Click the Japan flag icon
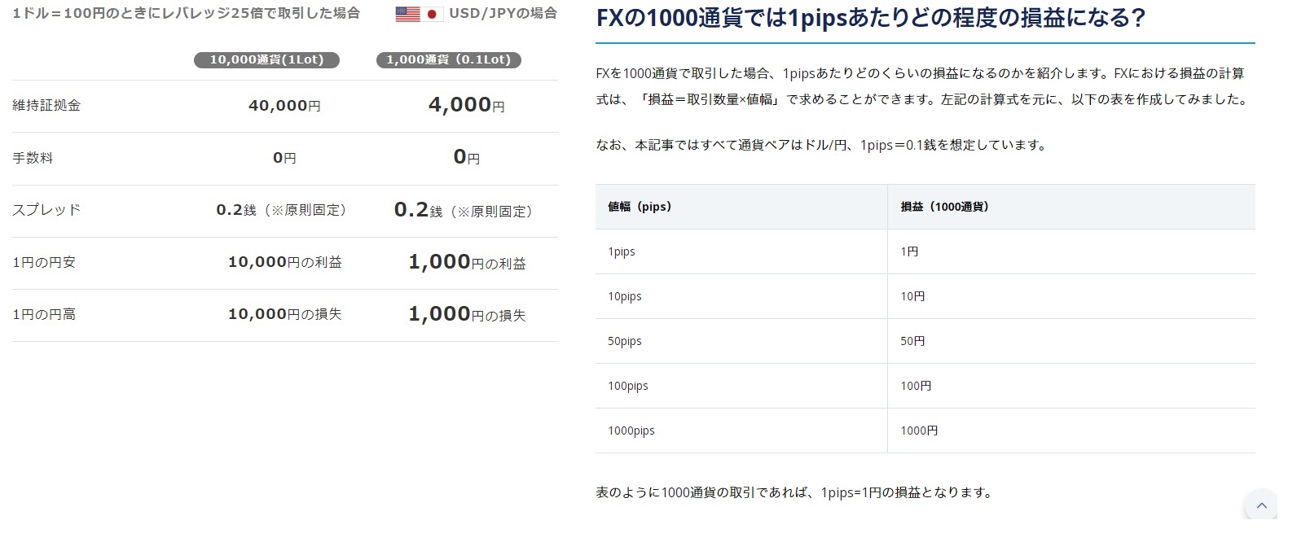 [x=433, y=14]
